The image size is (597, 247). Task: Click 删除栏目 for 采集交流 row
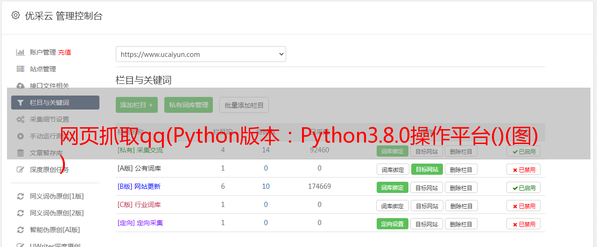pos(461,151)
